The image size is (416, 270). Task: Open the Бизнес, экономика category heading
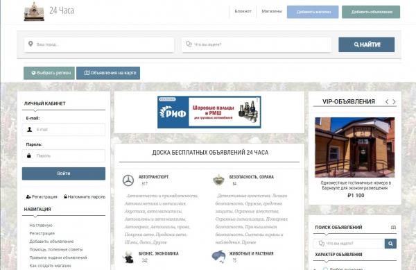click(158, 253)
